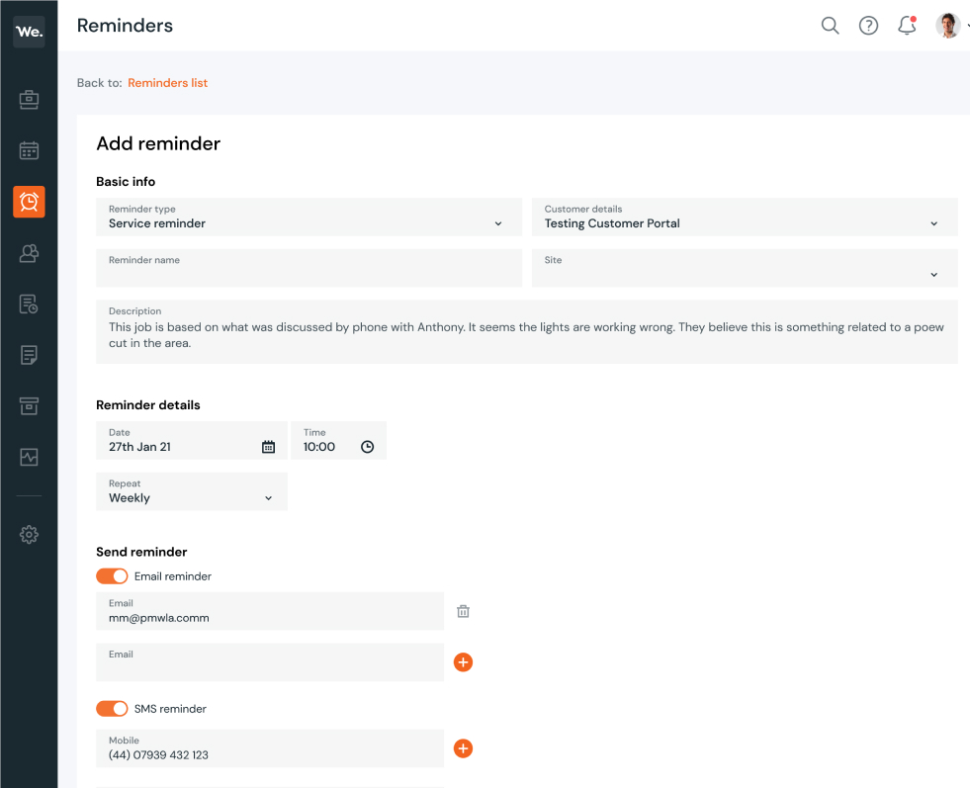Open the date picker calendar icon

click(268, 447)
